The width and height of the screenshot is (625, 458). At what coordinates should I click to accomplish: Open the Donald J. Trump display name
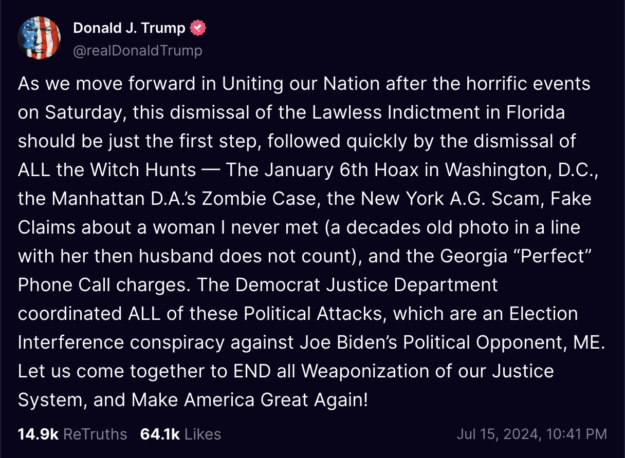tap(129, 28)
